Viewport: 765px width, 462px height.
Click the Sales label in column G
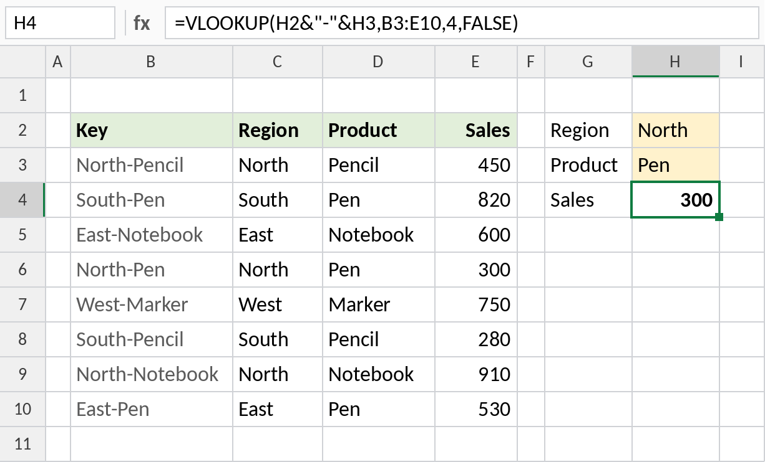(x=588, y=200)
